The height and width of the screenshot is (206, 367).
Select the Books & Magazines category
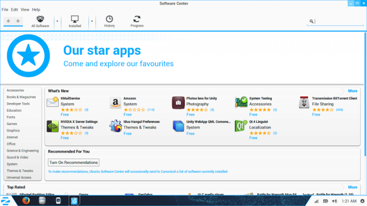(x=21, y=97)
